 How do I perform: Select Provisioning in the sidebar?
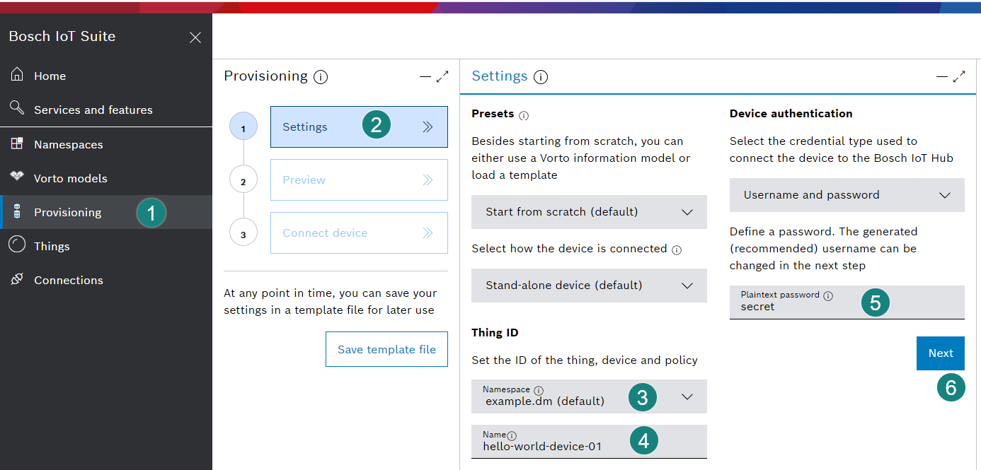[x=106, y=212]
